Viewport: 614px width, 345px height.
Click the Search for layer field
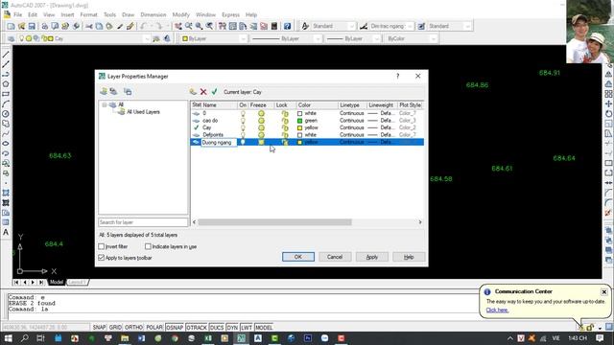(143, 222)
